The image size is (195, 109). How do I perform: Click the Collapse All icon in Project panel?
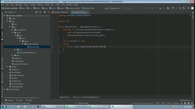(40, 12)
